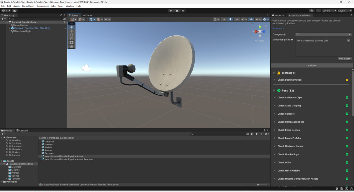This screenshot has height=192, width=354.
Task: Select the Move tool in scene toolbar
Action: 71,31
